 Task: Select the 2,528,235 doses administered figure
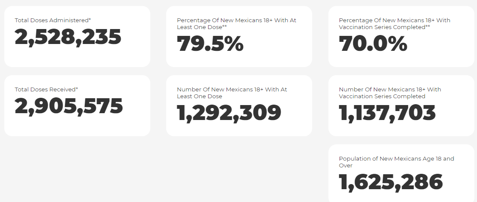click(x=68, y=38)
